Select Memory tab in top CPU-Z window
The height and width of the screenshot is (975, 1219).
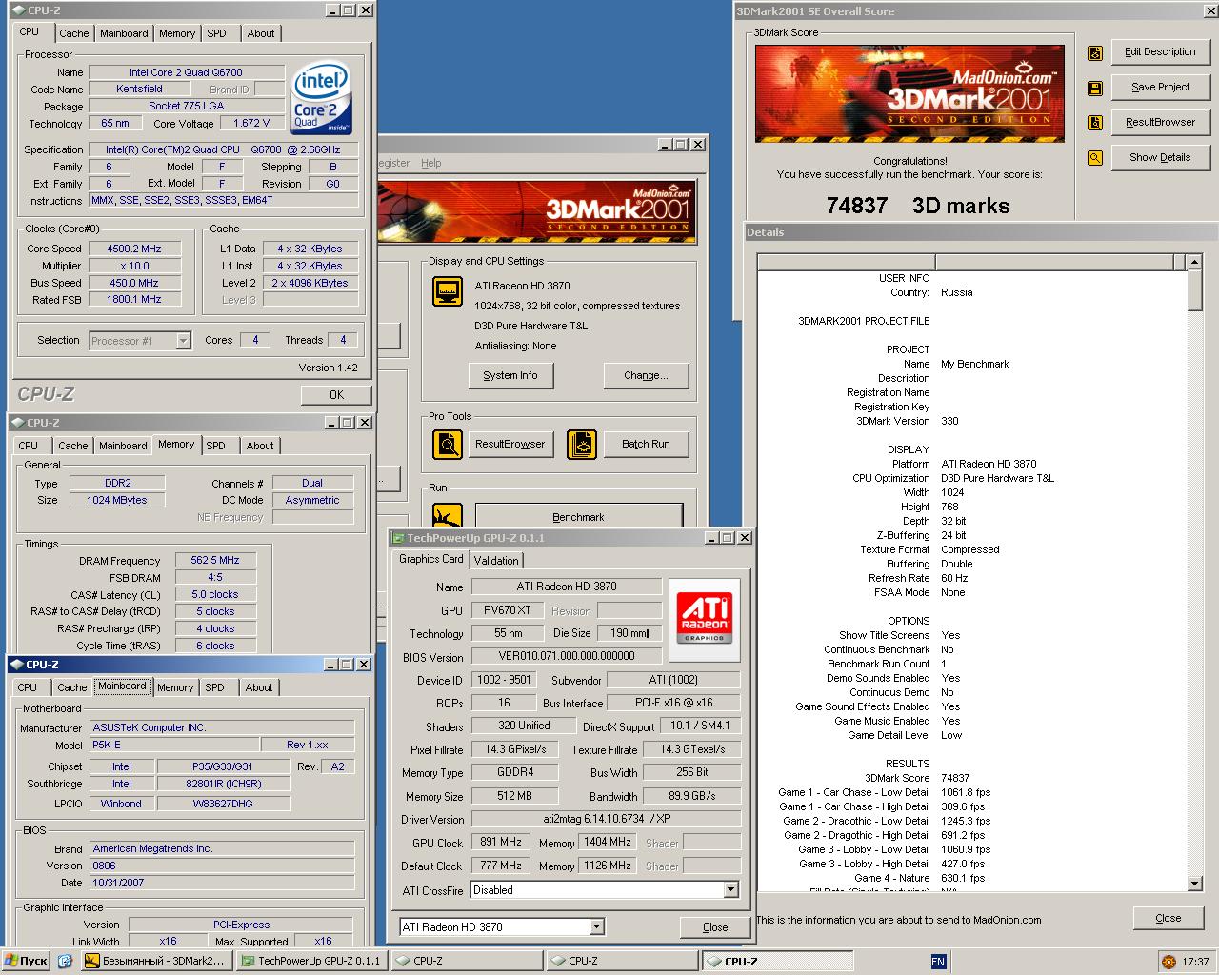(177, 33)
